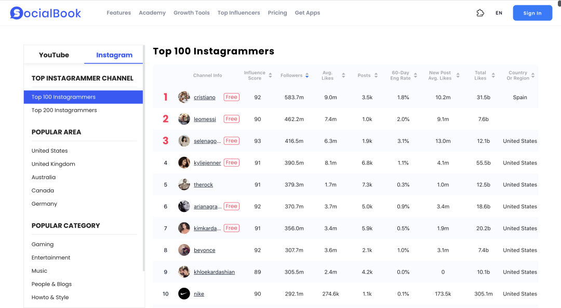561x308 pixels.
Task: Filter by Australia area
Action: click(x=43, y=177)
